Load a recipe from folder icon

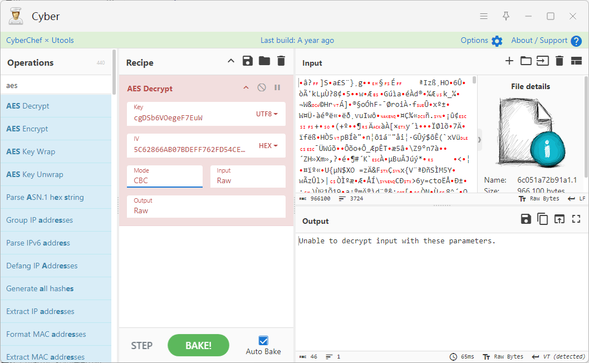pos(264,61)
